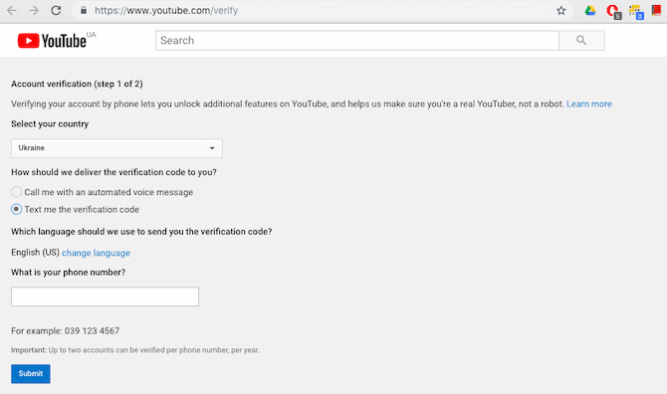
Task: Click the padlock site info icon
Action: point(84,10)
